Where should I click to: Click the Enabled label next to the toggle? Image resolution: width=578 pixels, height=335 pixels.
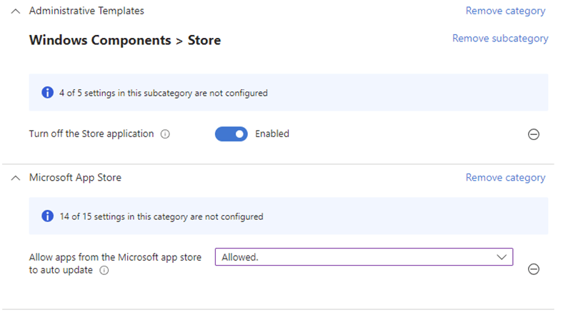[x=272, y=134]
